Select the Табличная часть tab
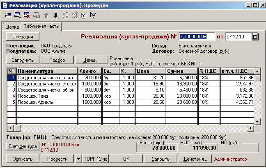 click(41, 27)
